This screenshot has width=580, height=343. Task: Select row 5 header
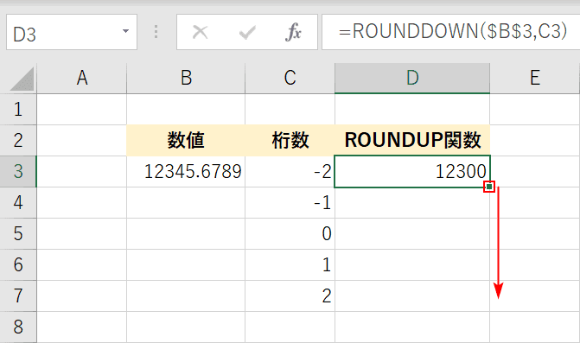tap(18, 233)
